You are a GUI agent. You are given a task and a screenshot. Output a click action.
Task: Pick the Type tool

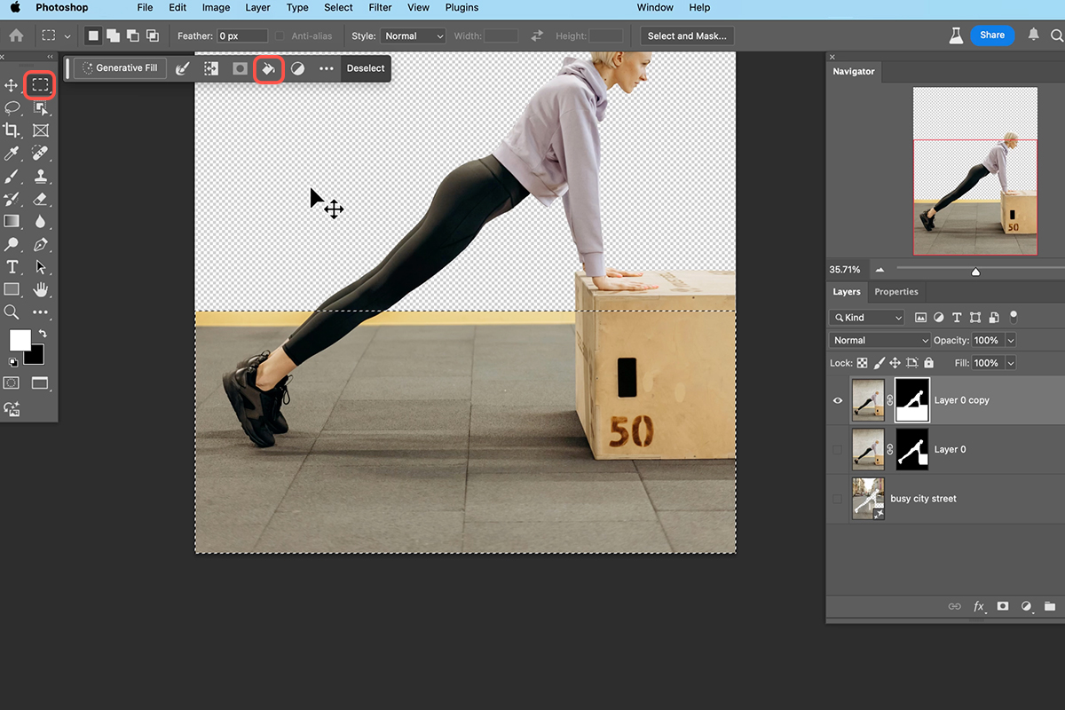point(12,266)
